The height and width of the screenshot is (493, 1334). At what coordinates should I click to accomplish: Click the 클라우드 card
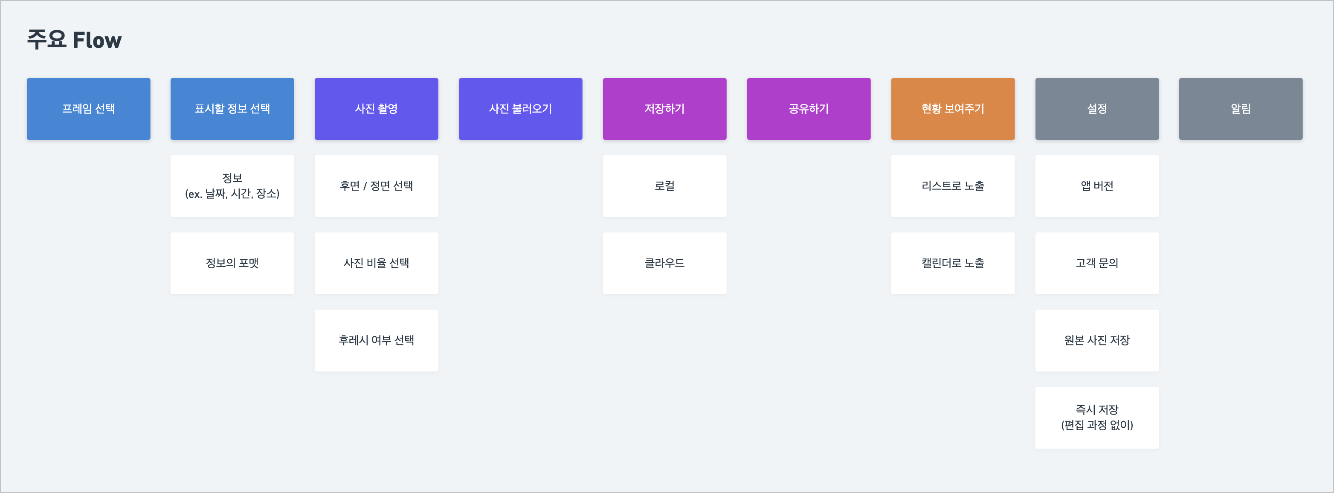tap(665, 263)
